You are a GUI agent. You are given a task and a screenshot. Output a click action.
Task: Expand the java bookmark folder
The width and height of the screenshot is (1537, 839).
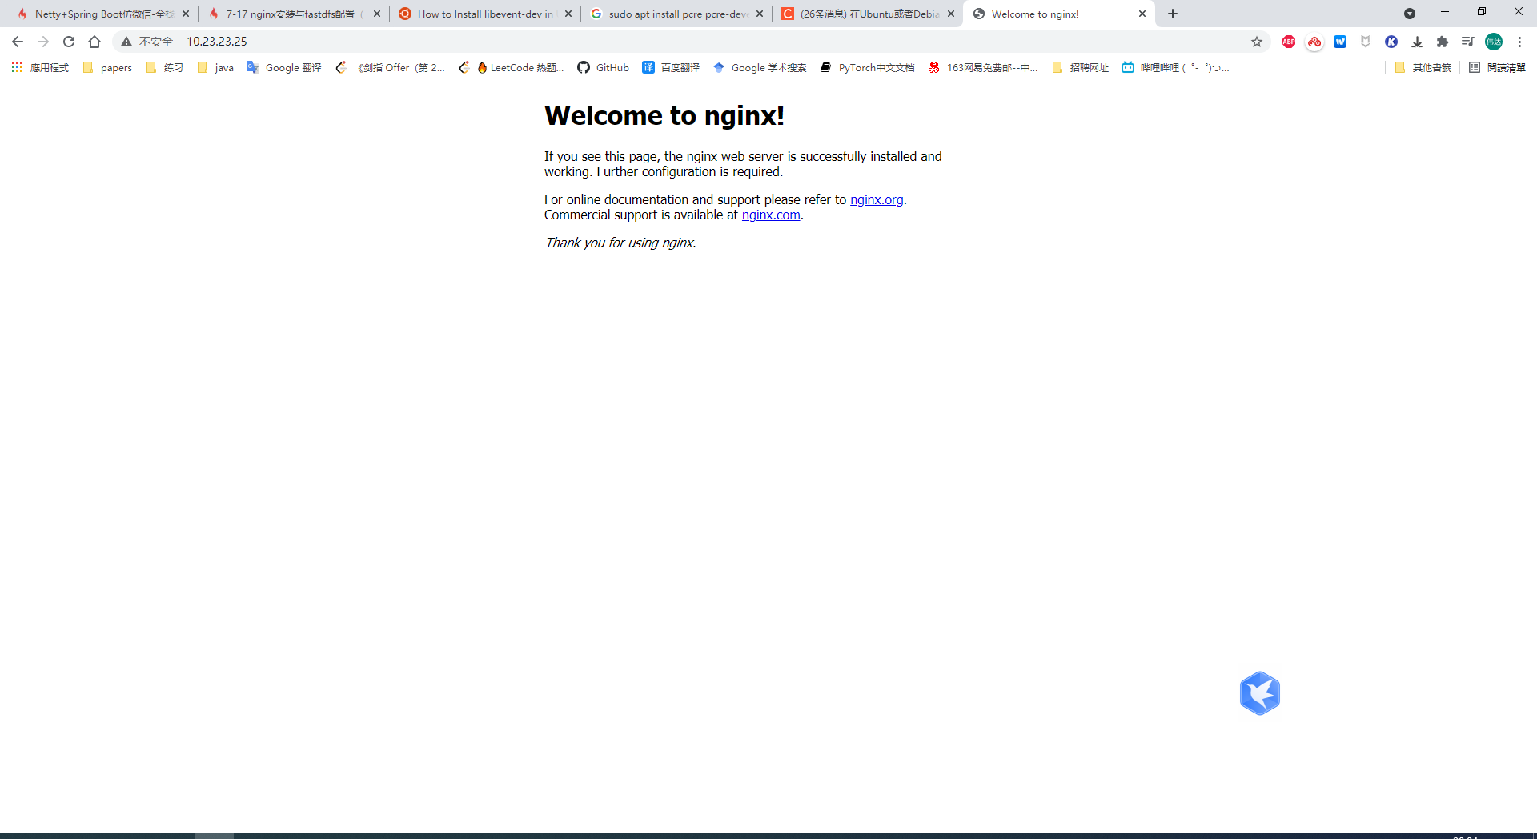(x=215, y=67)
